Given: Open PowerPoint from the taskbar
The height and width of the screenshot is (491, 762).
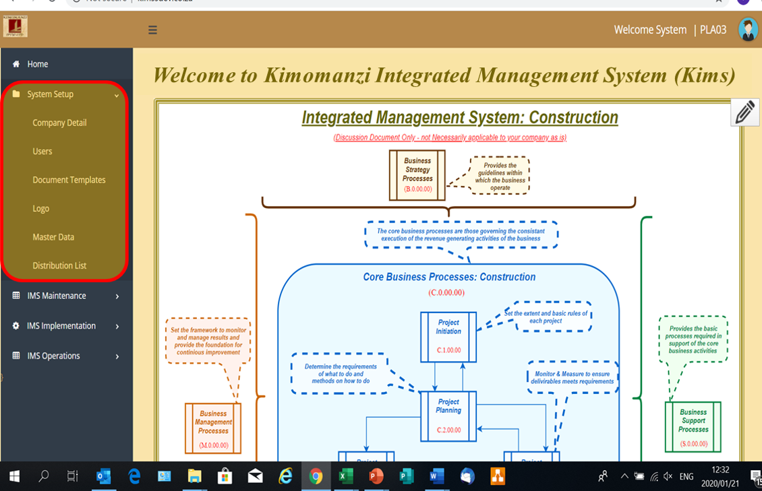Looking at the screenshot, I should 376,477.
